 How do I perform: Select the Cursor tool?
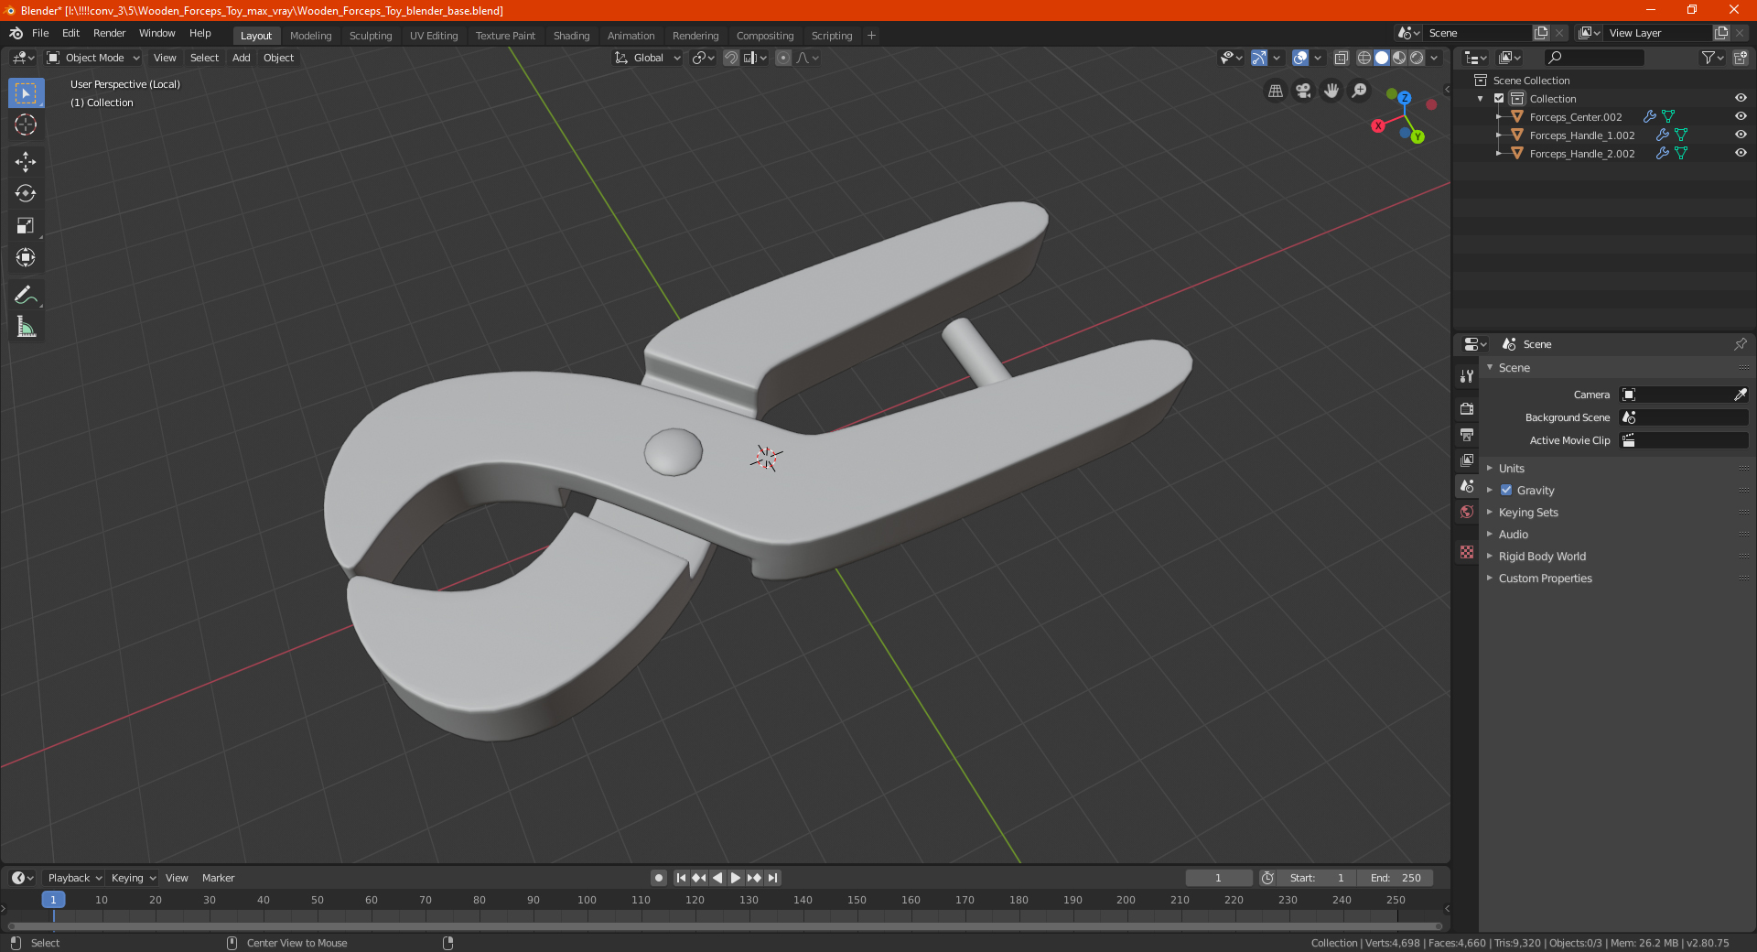(x=26, y=125)
